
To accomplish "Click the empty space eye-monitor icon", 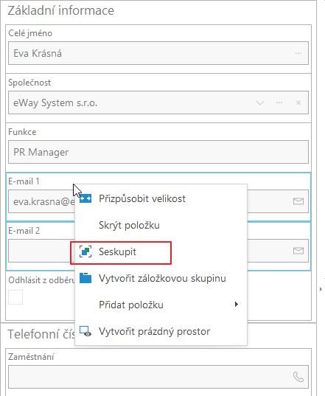I will click(x=85, y=331).
